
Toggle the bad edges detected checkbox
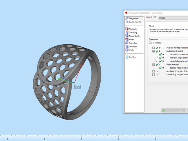tap(154, 51)
